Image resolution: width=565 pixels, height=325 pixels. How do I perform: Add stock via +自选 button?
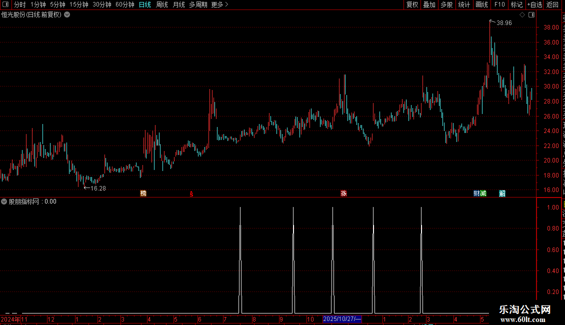(x=534, y=4)
